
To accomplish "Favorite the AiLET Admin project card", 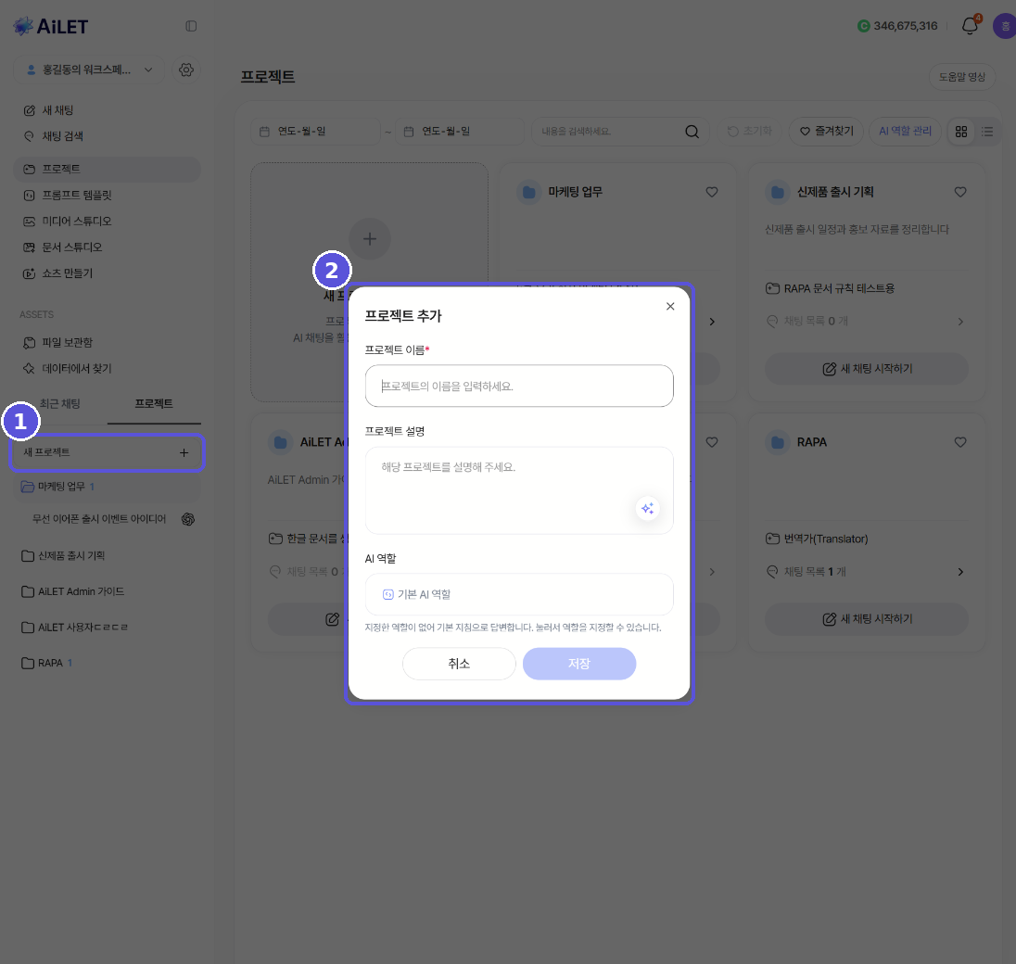I will pos(711,442).
